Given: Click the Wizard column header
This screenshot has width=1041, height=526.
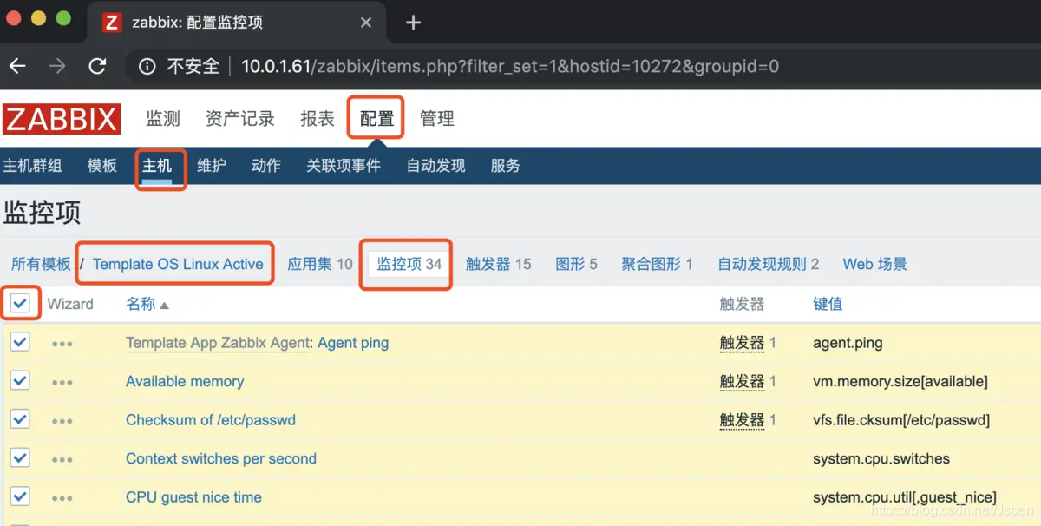Looking at the screenshot, I should pyautogui.click(x=70, y=304).
